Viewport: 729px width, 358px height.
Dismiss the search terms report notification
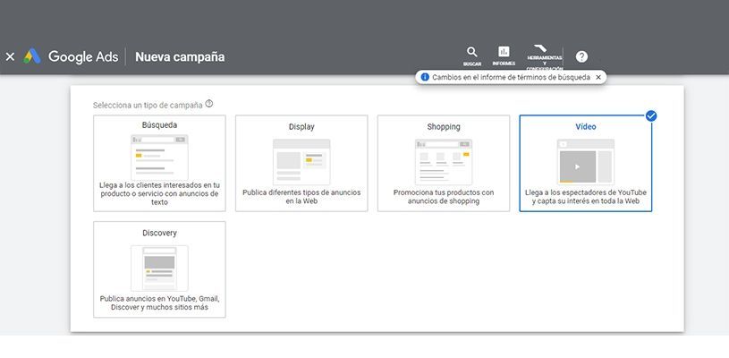(x=598, y=77)
